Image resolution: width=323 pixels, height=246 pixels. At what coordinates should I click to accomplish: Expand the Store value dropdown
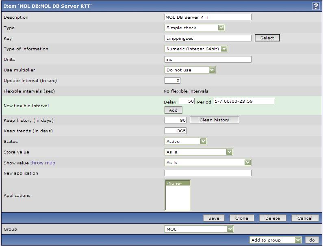[199, 152]
